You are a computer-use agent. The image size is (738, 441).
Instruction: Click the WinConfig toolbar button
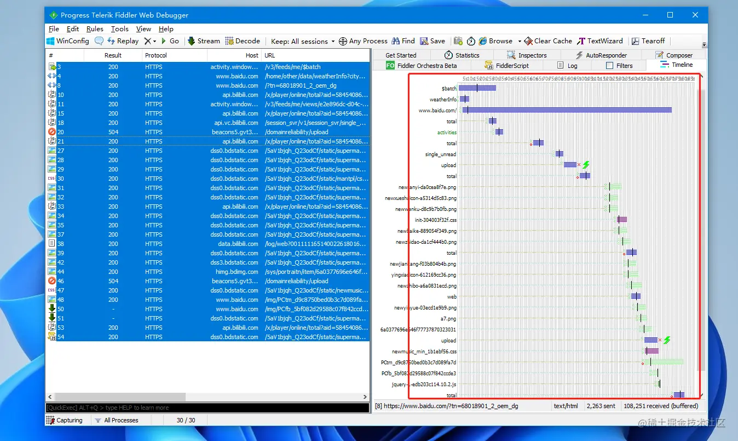pyautogui.click(x=67, y=41)
